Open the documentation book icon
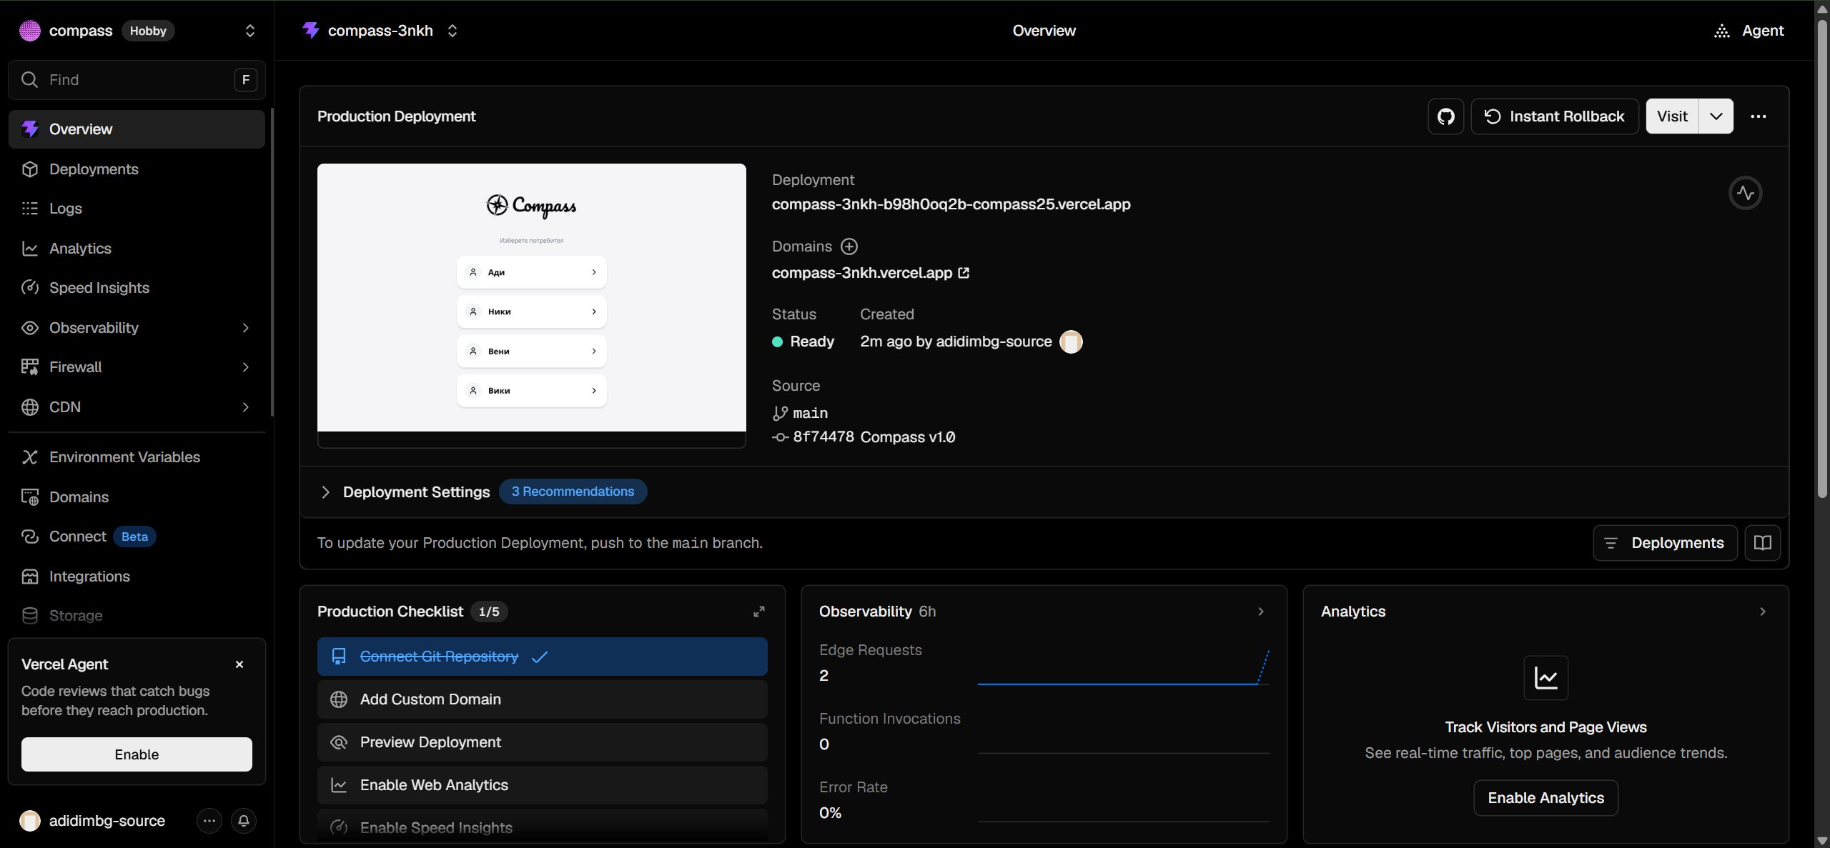The width and height of the screenshot is (1830, 848). click(x=1762, y=543)
